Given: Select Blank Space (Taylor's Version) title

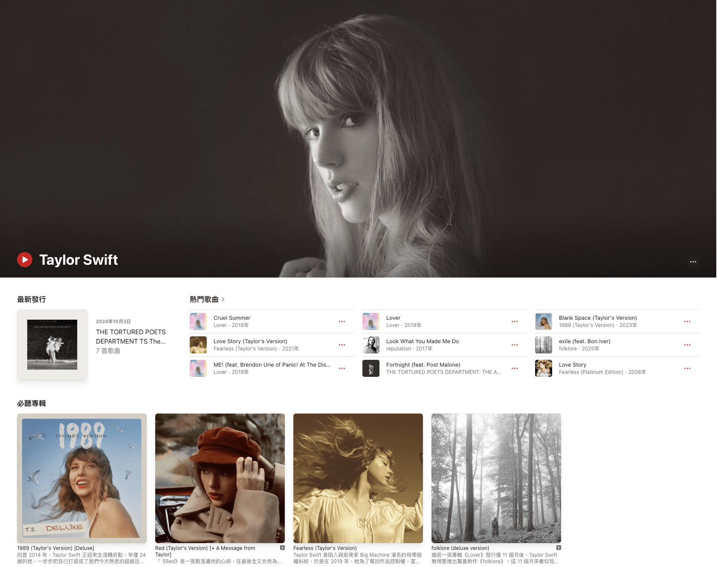Looking at the screenshot, I should tap(598, 318).
